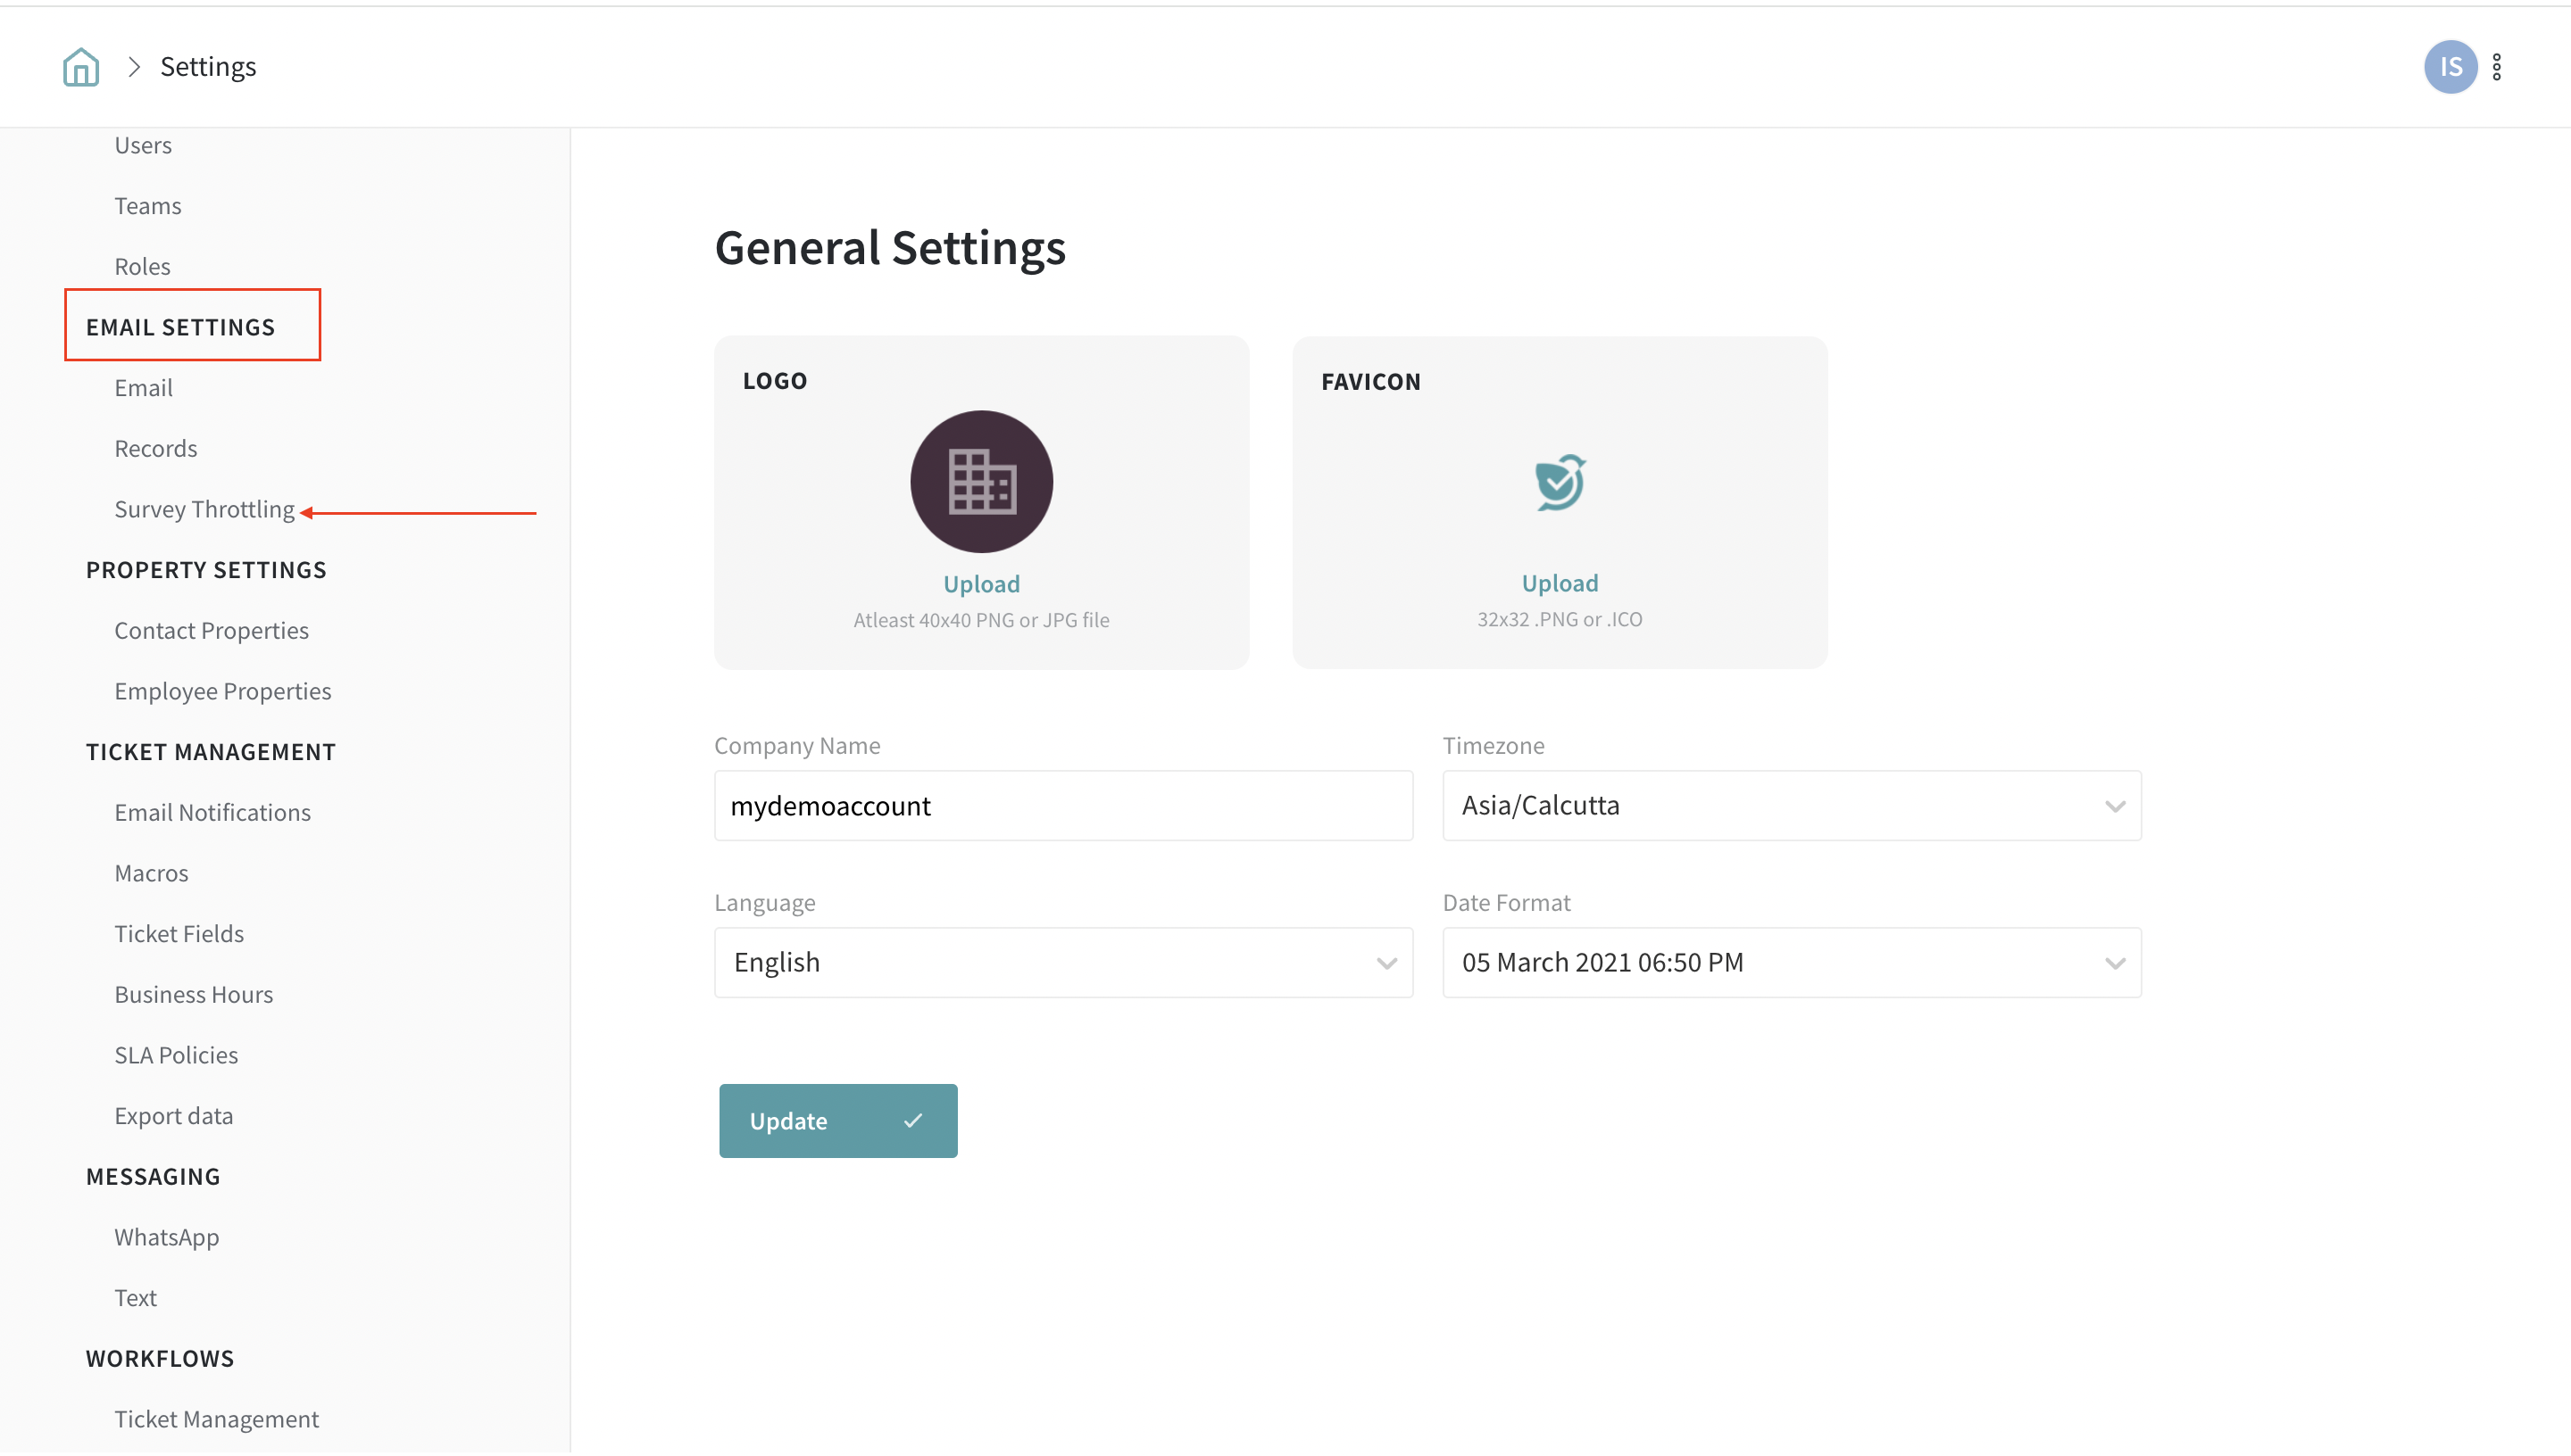The width and height of the screenshot is (2571, 1456).
Task: Click checkmark icon on Update button
Action: pos(912,1120)
